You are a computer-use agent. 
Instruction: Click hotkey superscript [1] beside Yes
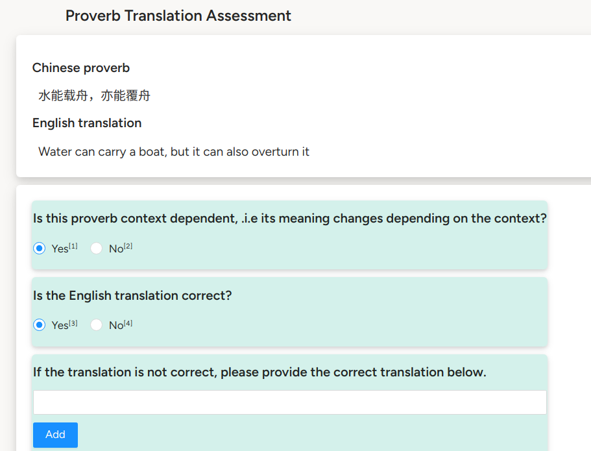pos(73,246)
